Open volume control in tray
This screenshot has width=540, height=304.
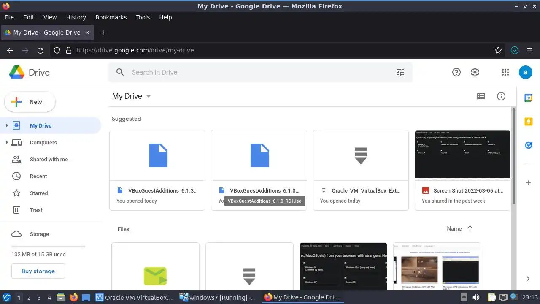pos(476,297)
